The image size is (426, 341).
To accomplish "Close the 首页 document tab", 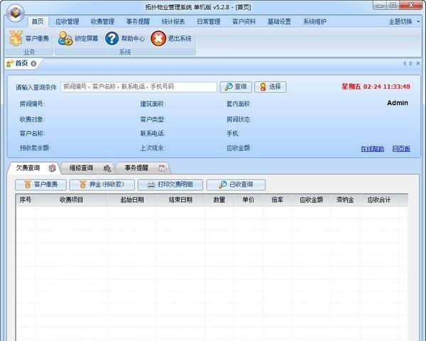I will click(33, 64).
